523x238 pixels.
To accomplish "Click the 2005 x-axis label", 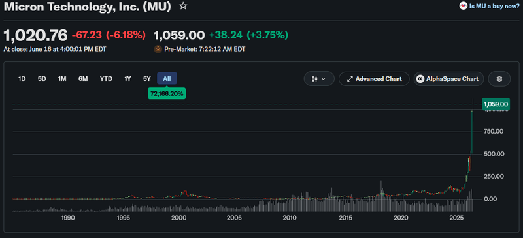I will (234, 218).
